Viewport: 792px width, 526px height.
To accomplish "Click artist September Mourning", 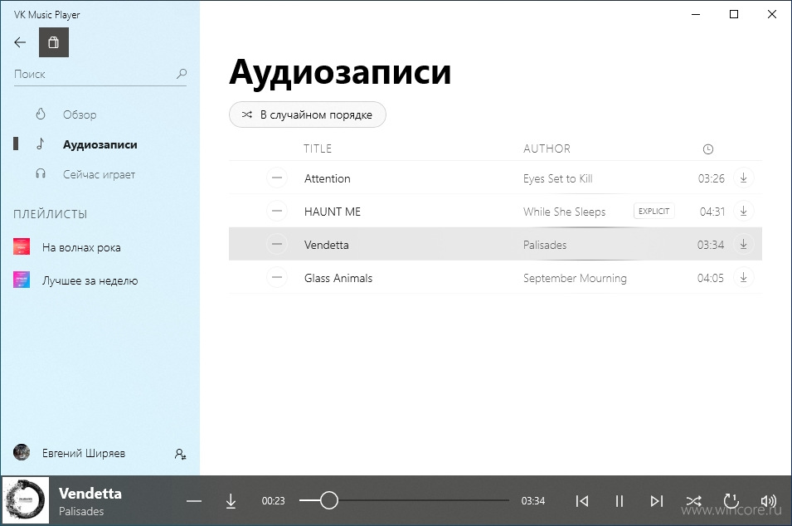I will click(575, 278).
